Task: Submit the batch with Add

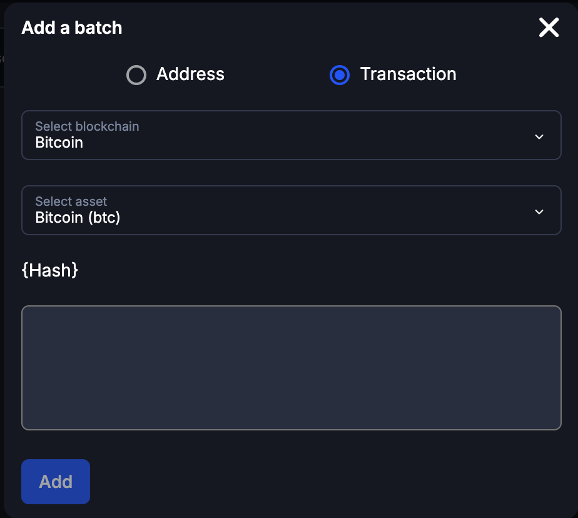Action: [55, 482]
